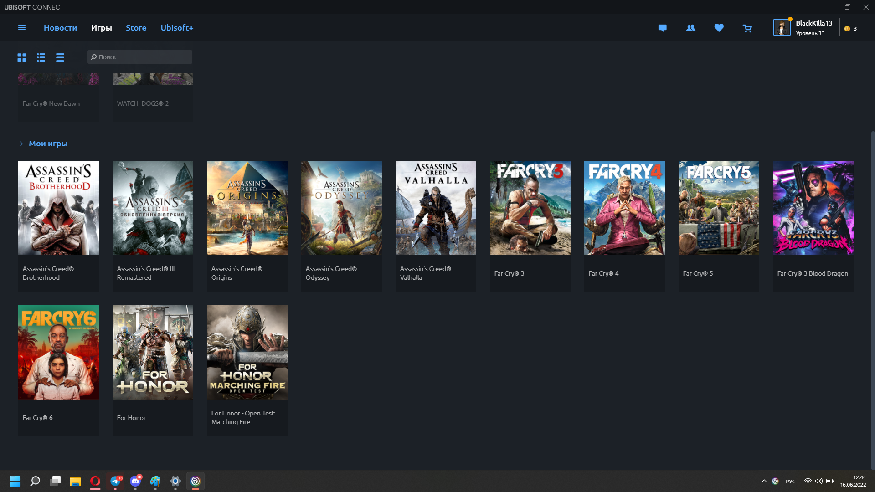
Task: Open the Ubisoft+ tab
Action: click(177, 28)
